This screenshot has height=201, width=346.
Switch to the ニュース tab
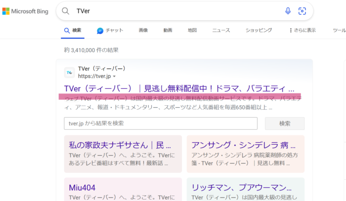tap(221, 30)
